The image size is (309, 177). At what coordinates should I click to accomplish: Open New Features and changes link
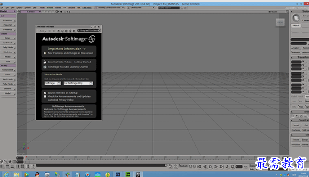click(70, 53)
